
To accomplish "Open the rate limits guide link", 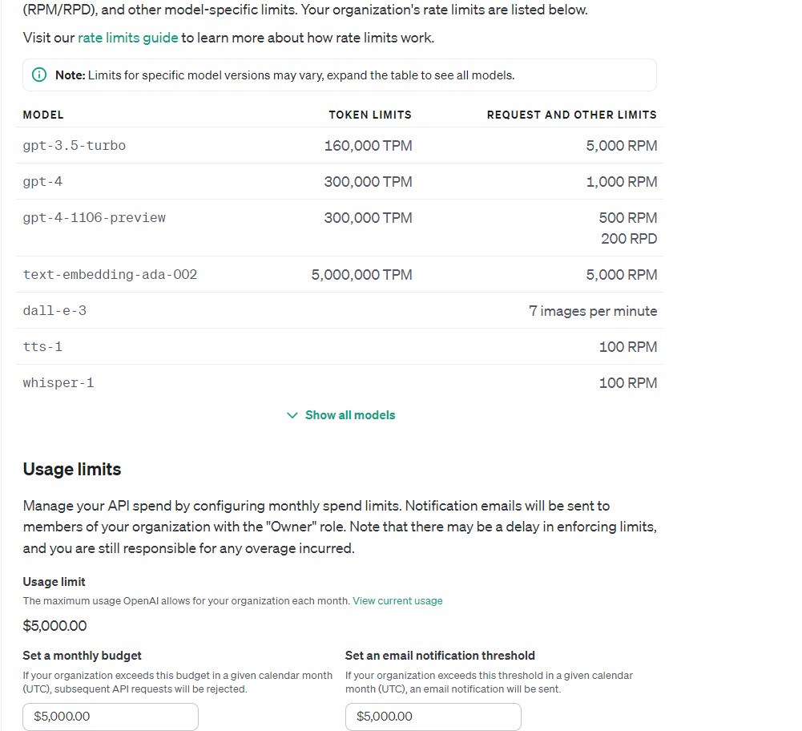I will point(128,38).
